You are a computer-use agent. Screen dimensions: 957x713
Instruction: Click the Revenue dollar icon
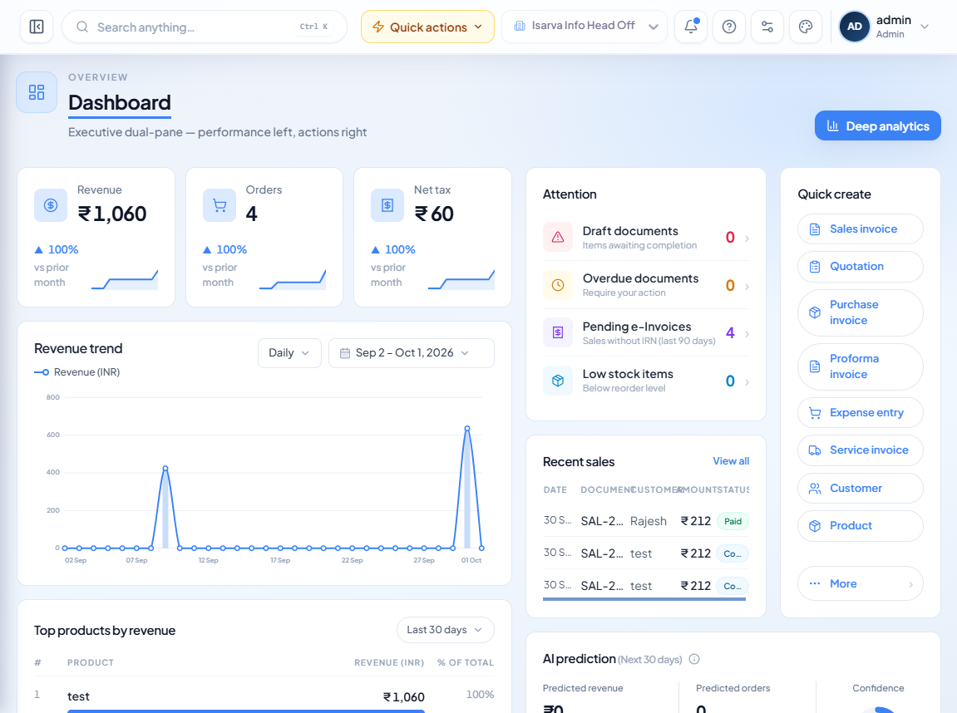tap(51, 205)
